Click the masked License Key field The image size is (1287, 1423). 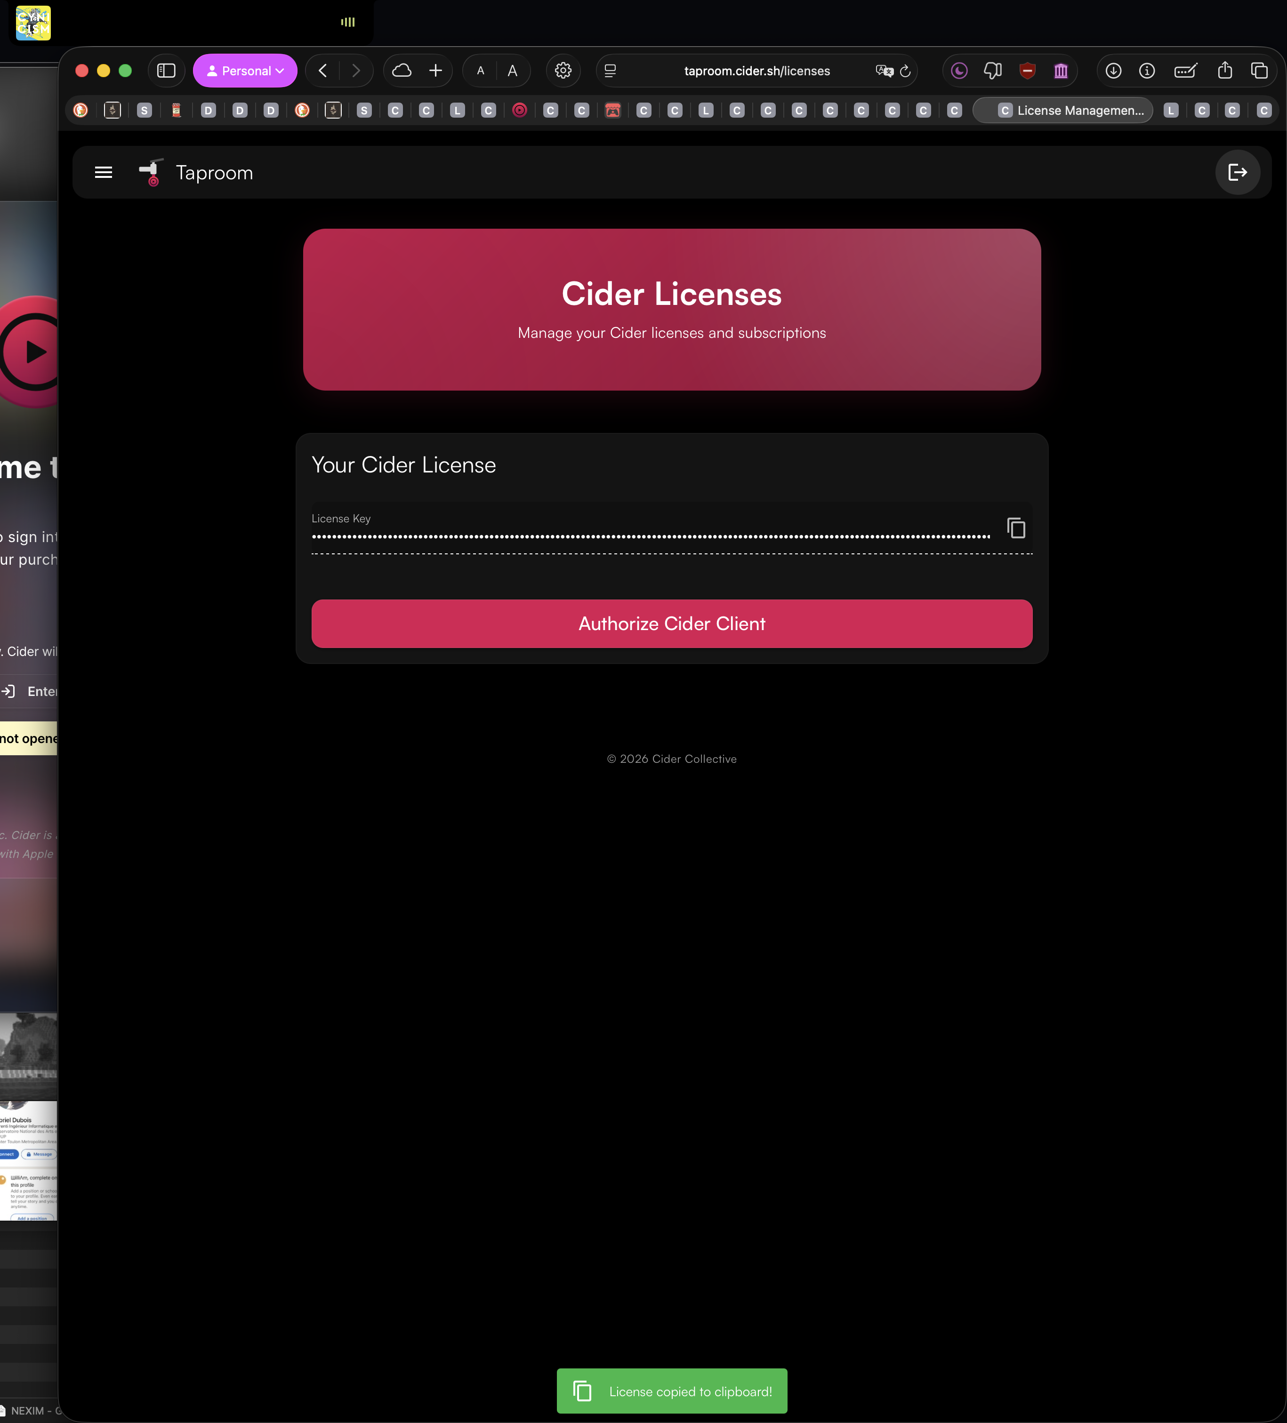pos(650,536)
